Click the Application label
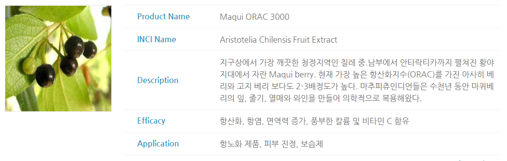Viewport: 507px width, 161px height. 158,144
